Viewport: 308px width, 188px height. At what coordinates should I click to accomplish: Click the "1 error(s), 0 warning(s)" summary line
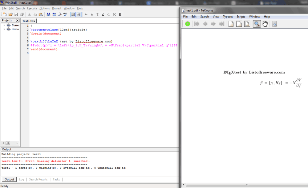coord(64,168)
